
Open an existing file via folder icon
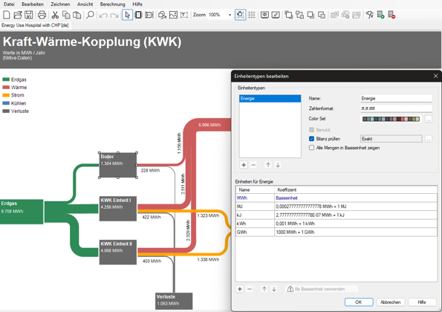[18, 15]
